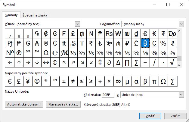The width and height of the screenshot is (189, 122).
Task: Click the Vložiť button
Action: click(x=150, y=116)
